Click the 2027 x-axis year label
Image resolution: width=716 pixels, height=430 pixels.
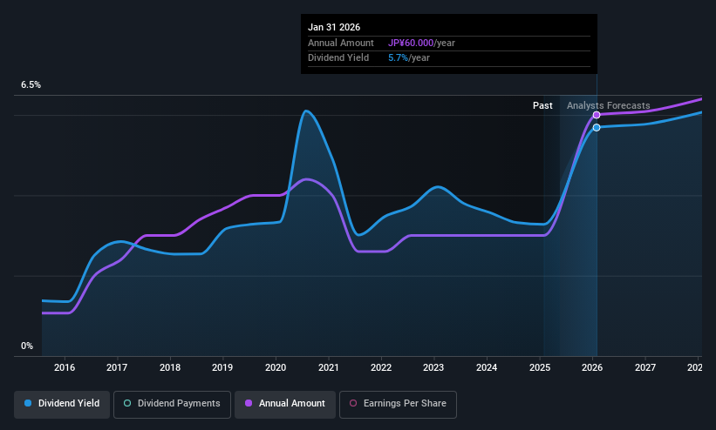tap(645, 367)
